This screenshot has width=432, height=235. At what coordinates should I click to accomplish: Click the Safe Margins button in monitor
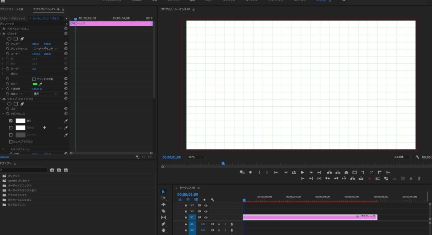click(354, 173)
